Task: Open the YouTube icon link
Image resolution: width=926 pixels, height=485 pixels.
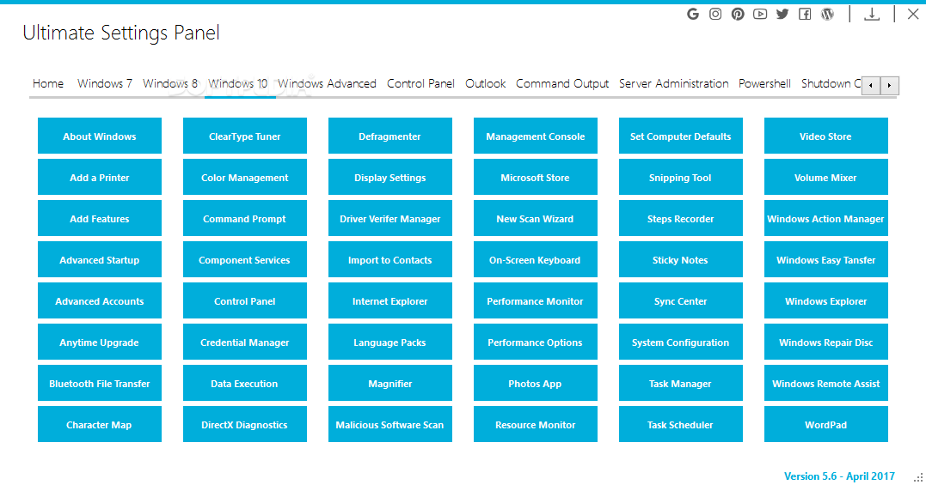Action: [760, 14]
